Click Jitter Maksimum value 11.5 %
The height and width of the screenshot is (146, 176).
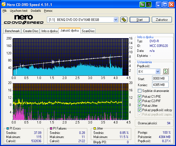pos(124,137)
